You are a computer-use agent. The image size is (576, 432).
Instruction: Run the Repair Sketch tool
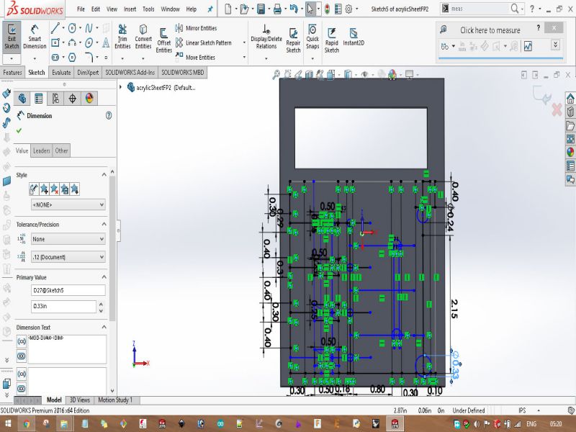tap(293, 40)
